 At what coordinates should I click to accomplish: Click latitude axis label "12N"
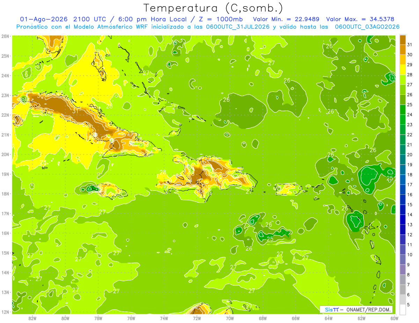[x=5, y=312]
